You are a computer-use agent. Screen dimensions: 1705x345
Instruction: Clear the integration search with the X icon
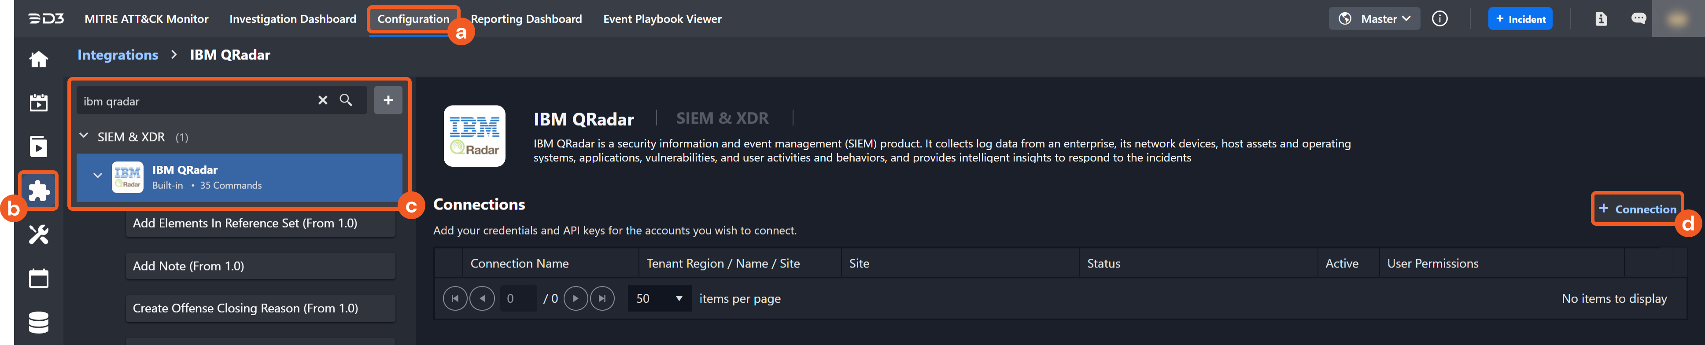pyautogui.click(x=322, y=100)
